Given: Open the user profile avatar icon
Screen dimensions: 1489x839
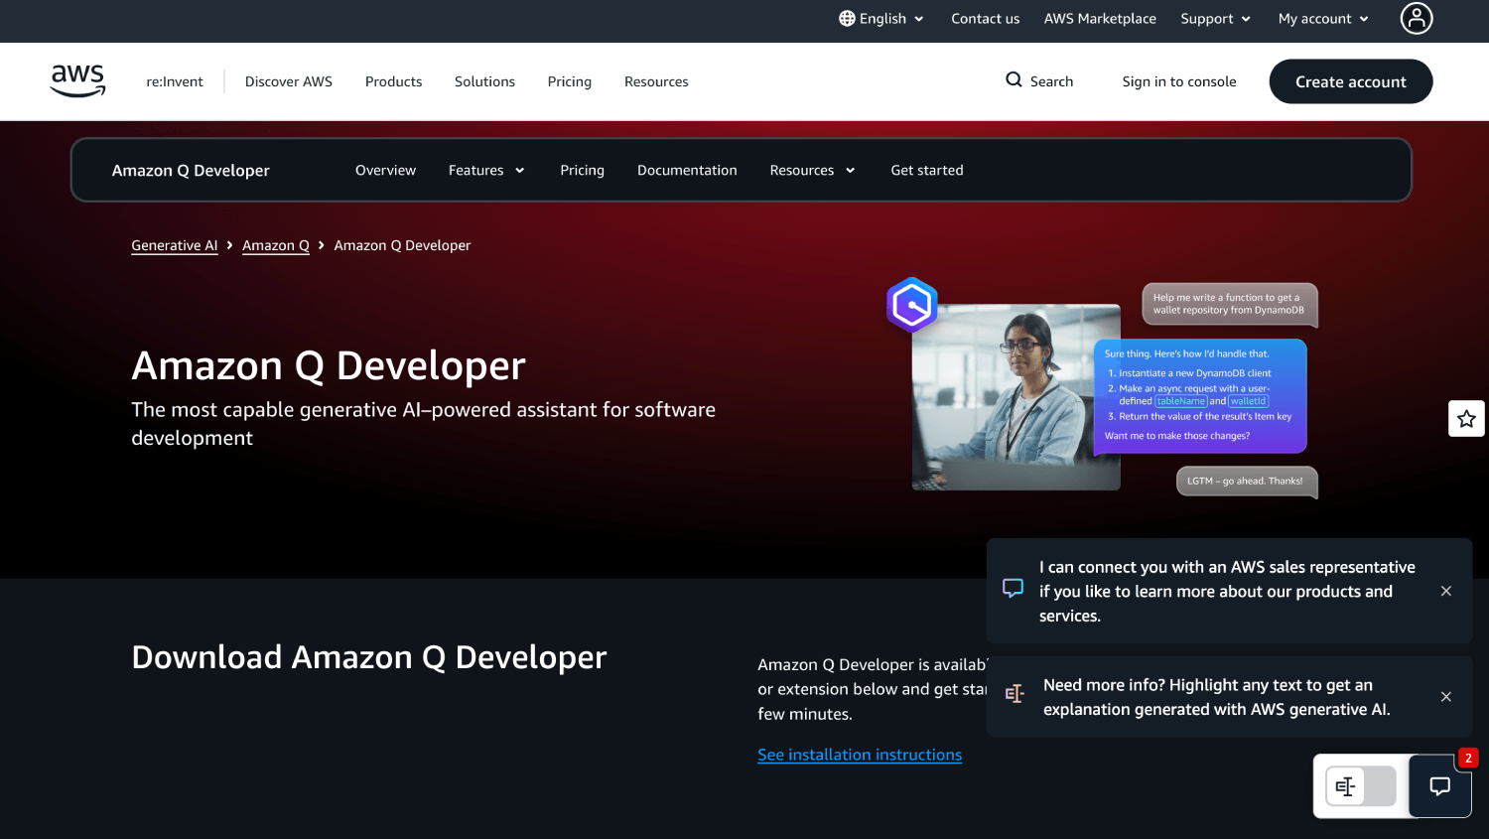Looking at the screenshot, I should [x=1417, y=18].
